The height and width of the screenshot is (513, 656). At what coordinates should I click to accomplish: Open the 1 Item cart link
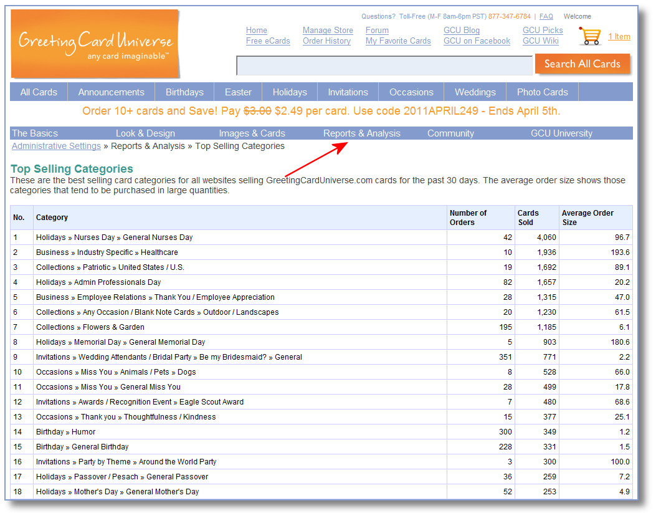[619, 36]
